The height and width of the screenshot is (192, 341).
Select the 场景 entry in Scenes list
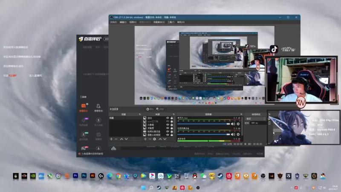(125, 118)
